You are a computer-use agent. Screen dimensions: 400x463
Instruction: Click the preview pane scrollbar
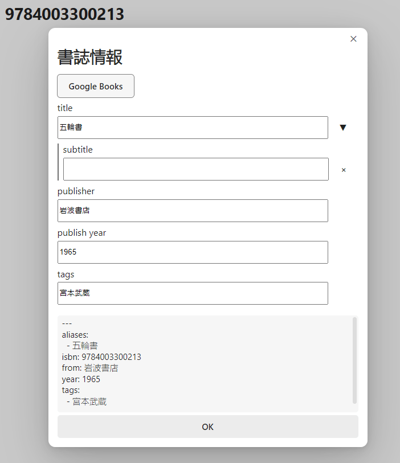point(354,360)
